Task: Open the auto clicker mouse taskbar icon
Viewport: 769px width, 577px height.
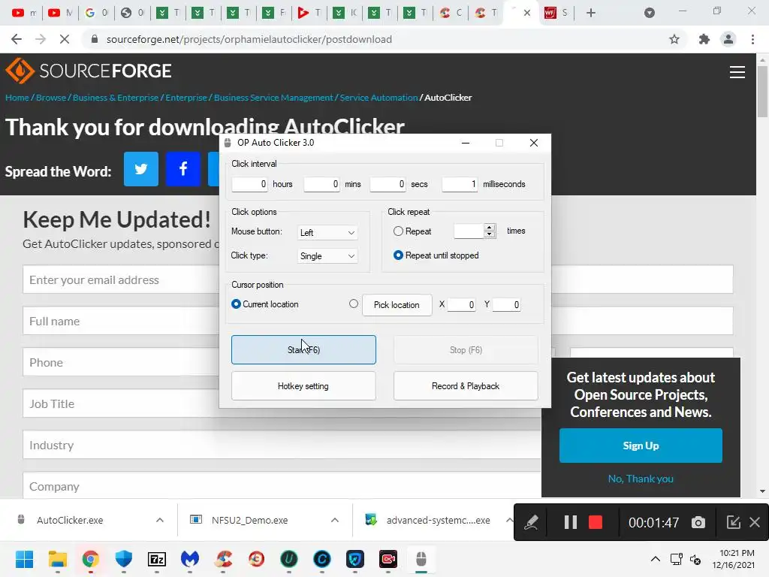Action: [x=421, y=559]
